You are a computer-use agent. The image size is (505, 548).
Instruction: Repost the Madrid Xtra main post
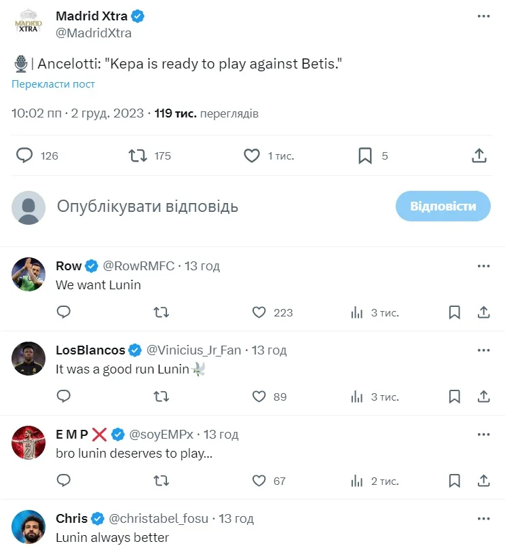tap(138, 156)
